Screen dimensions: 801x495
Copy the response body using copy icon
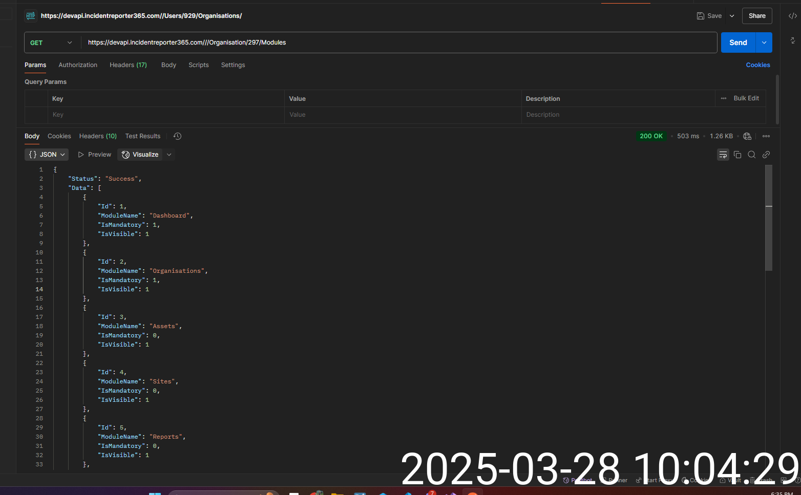pyautogui.click(x=737, y=155)
